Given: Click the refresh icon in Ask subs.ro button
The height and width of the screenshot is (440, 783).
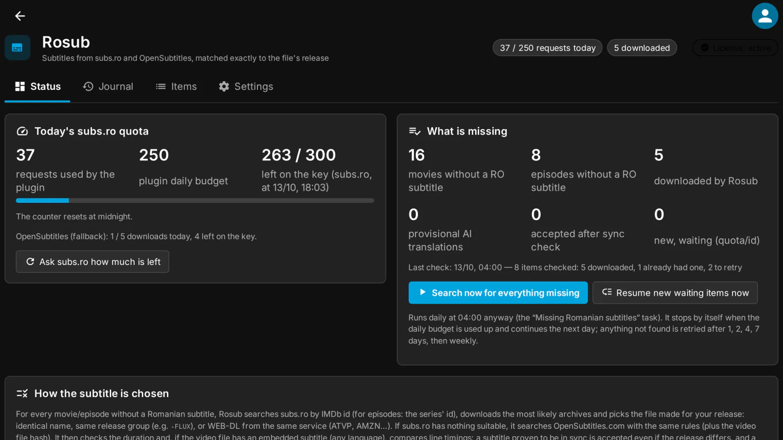Looking at the screenshot, I should tap(30, 262).
